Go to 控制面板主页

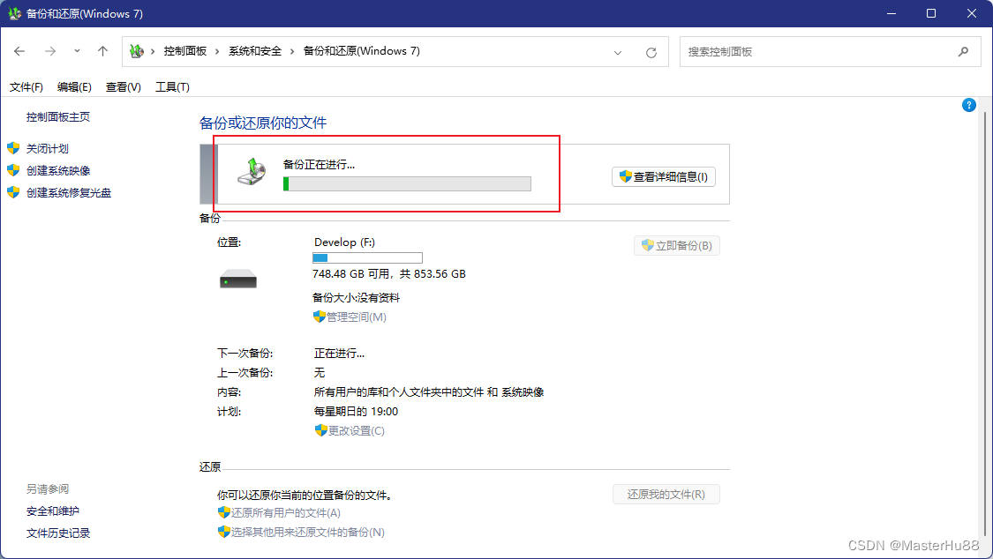[x=57, y=117]
